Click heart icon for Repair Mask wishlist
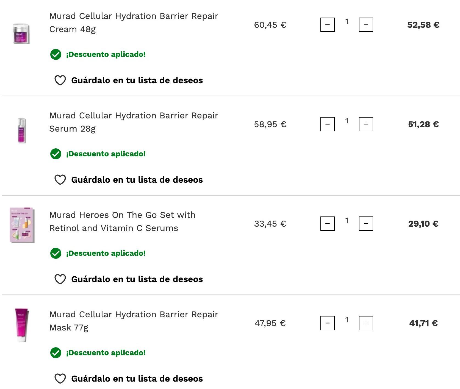The height and width of the screenshot is (389, 460). tap(60, 379)
